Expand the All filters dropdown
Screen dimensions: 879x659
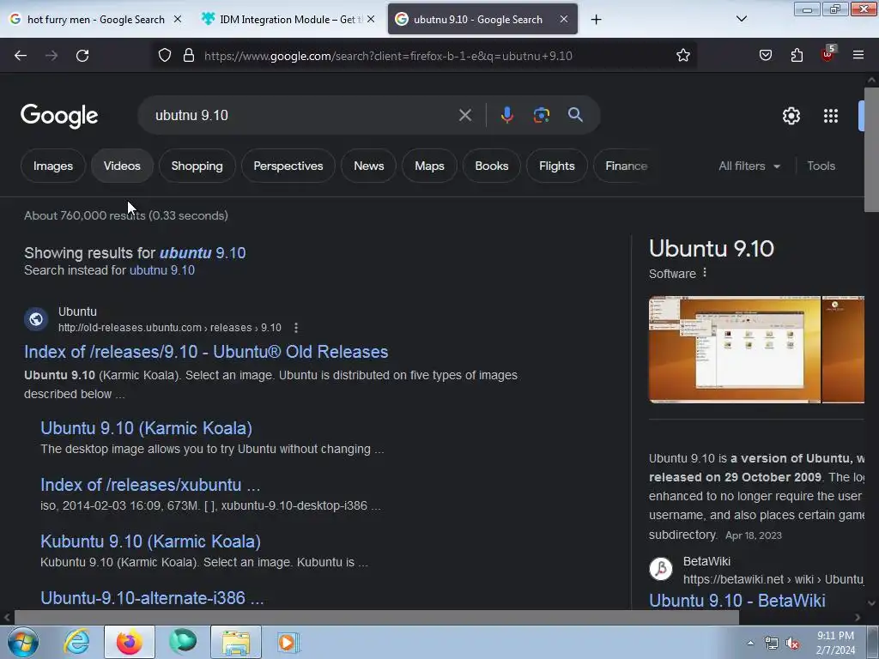point(749,166)
